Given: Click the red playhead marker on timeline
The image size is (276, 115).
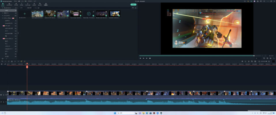Looking at the screenshot, I should 27,66.
